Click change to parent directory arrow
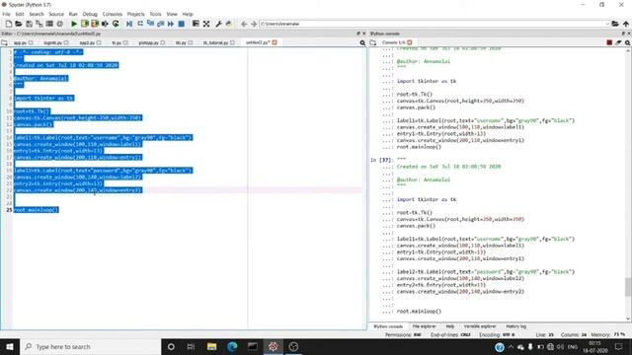This screenshot has width=632, height=355. [x=626, y=24]
